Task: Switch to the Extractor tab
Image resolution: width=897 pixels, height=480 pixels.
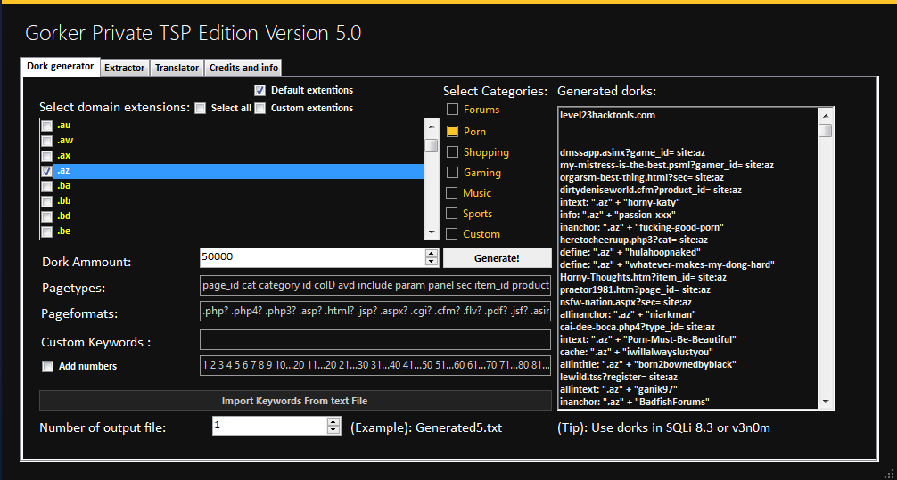Action: coord(125,68)
